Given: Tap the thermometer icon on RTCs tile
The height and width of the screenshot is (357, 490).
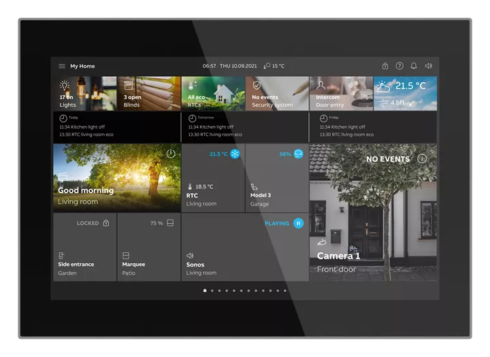Looking at the screenshot, I should (191, 85).
